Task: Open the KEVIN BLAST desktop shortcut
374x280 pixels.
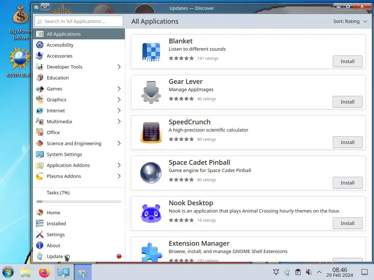Action: (x=20, y=62)
